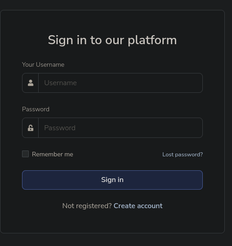Click the "Sign in to our platform" heading

click(112, 40)
